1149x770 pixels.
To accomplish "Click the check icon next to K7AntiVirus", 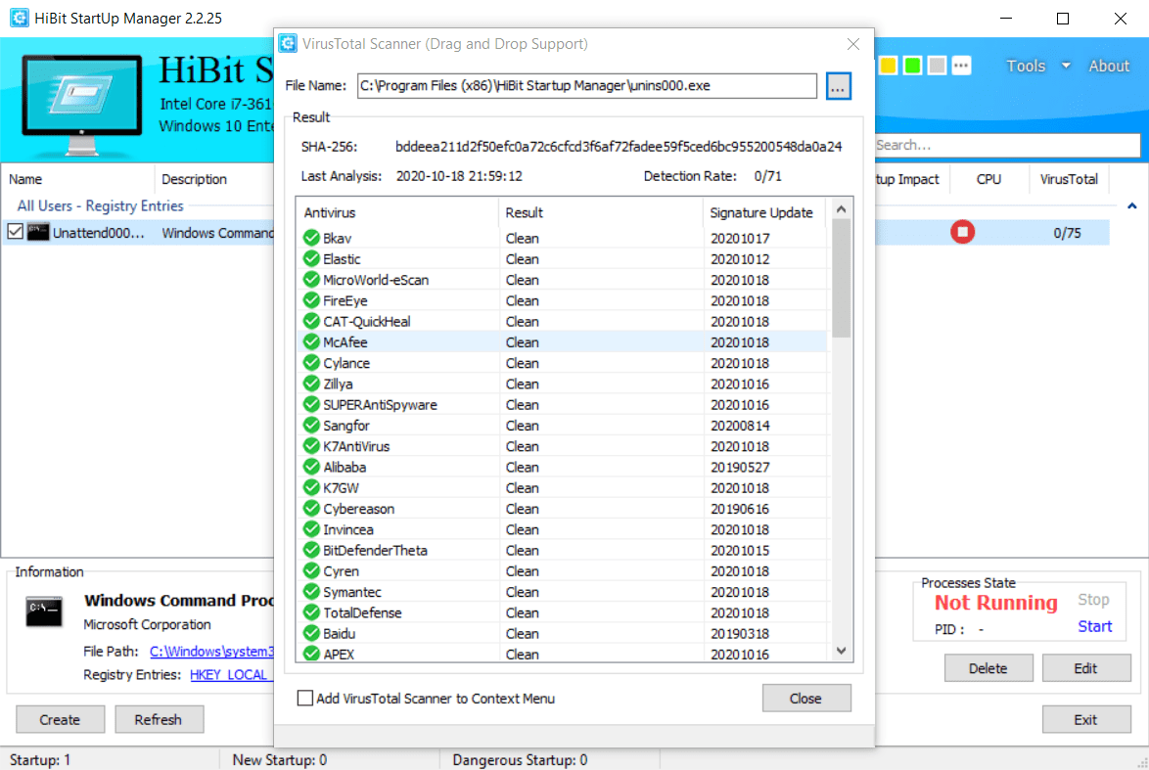I will click(311, 446).
